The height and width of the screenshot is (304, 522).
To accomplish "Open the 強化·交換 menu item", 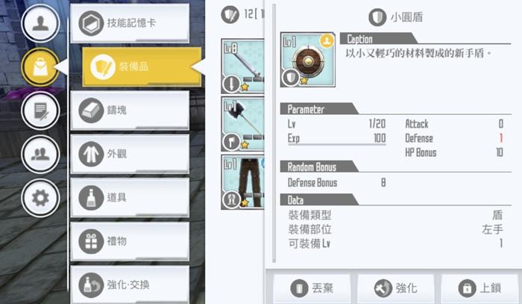I will click(x=130, y=285).
